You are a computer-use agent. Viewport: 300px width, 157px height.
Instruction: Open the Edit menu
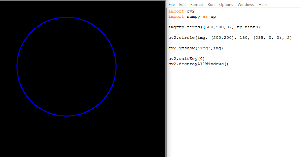coord(182,5)
